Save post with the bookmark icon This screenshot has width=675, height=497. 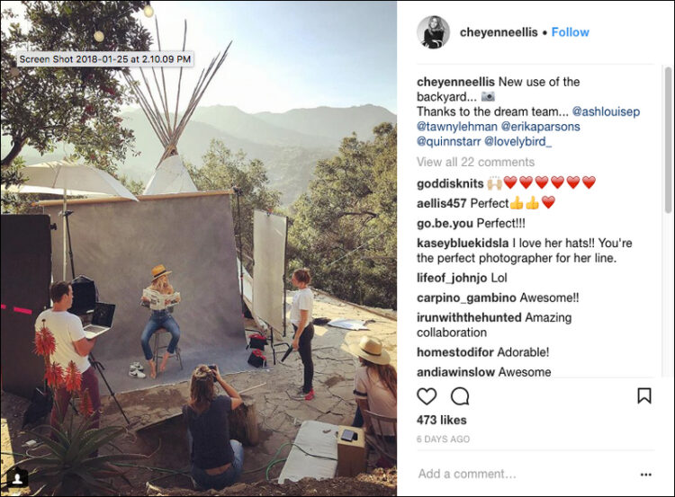pos(644,395)
